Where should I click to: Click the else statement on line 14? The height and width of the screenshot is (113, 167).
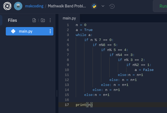(106, 90)
